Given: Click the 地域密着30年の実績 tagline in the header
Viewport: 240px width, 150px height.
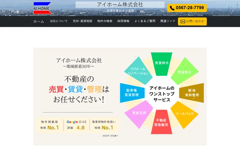Looking at the screenshot, I should pos(120,11).
